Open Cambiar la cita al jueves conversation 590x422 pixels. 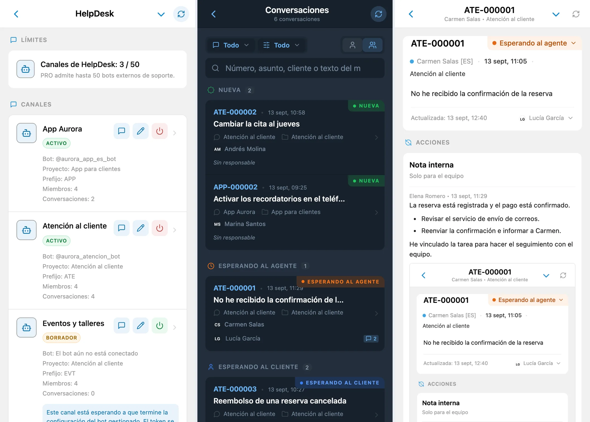coord(257,124)
